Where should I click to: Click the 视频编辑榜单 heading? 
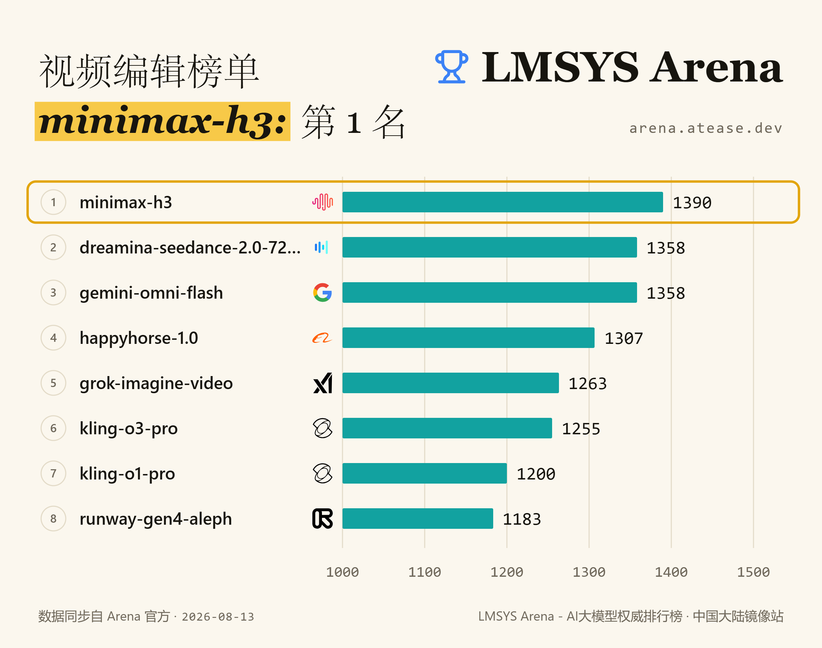click(149, 71)
